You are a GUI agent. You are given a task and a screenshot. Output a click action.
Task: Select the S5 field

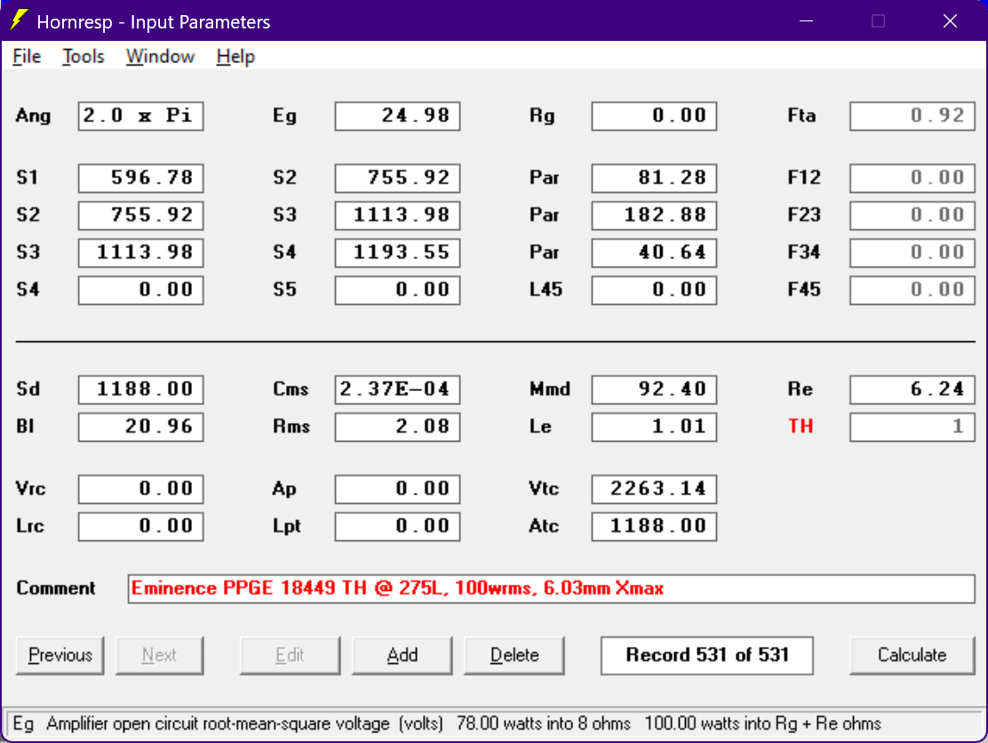[397, 290]
